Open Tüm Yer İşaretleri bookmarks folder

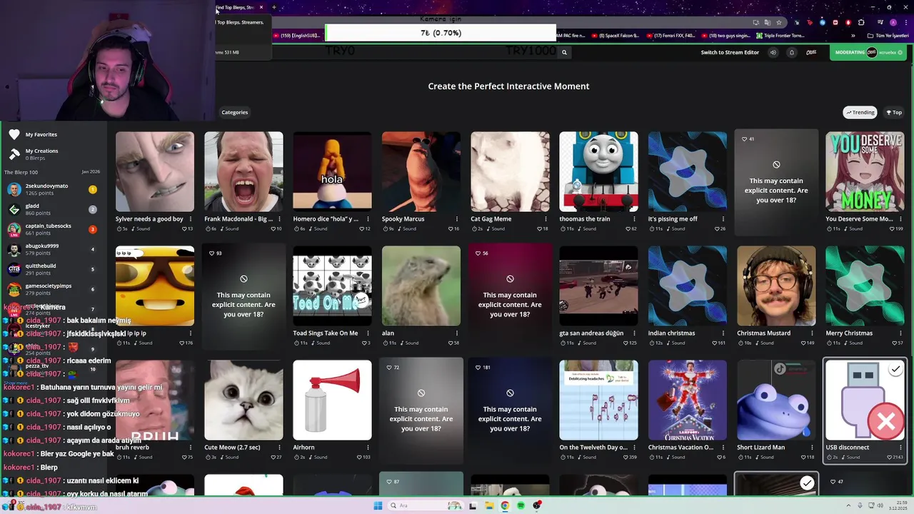click(x=887, y=36)
